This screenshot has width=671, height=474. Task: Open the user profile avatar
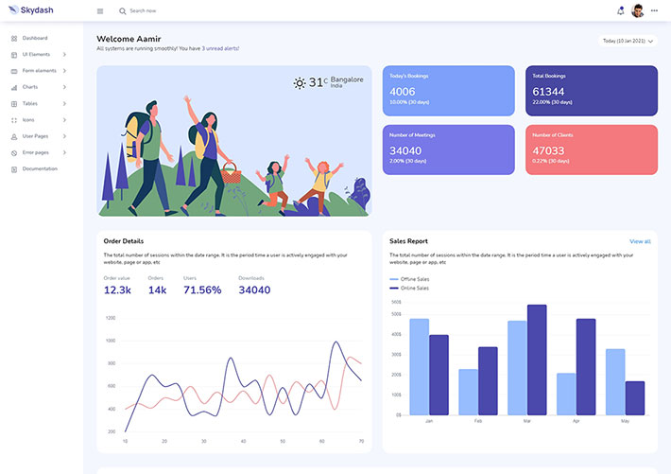[x=638, y=11]
